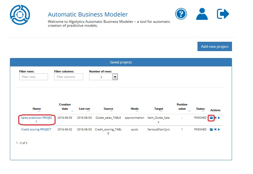The height and width of the screenshot is (174, 253).
Task: Select the Item_Outlet_Sales target cell
Action: (x=158, y=120)
